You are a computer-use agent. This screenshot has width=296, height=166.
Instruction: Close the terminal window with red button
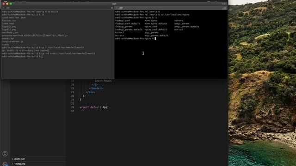click(4, 4)
